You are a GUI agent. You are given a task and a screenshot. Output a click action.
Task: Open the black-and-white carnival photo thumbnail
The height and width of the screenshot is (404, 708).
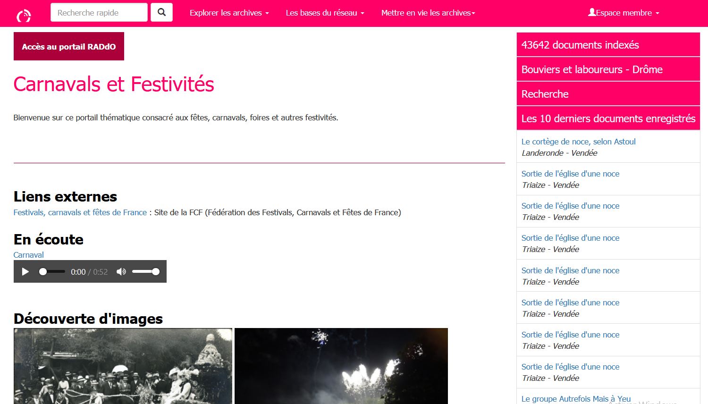[123, 366]
